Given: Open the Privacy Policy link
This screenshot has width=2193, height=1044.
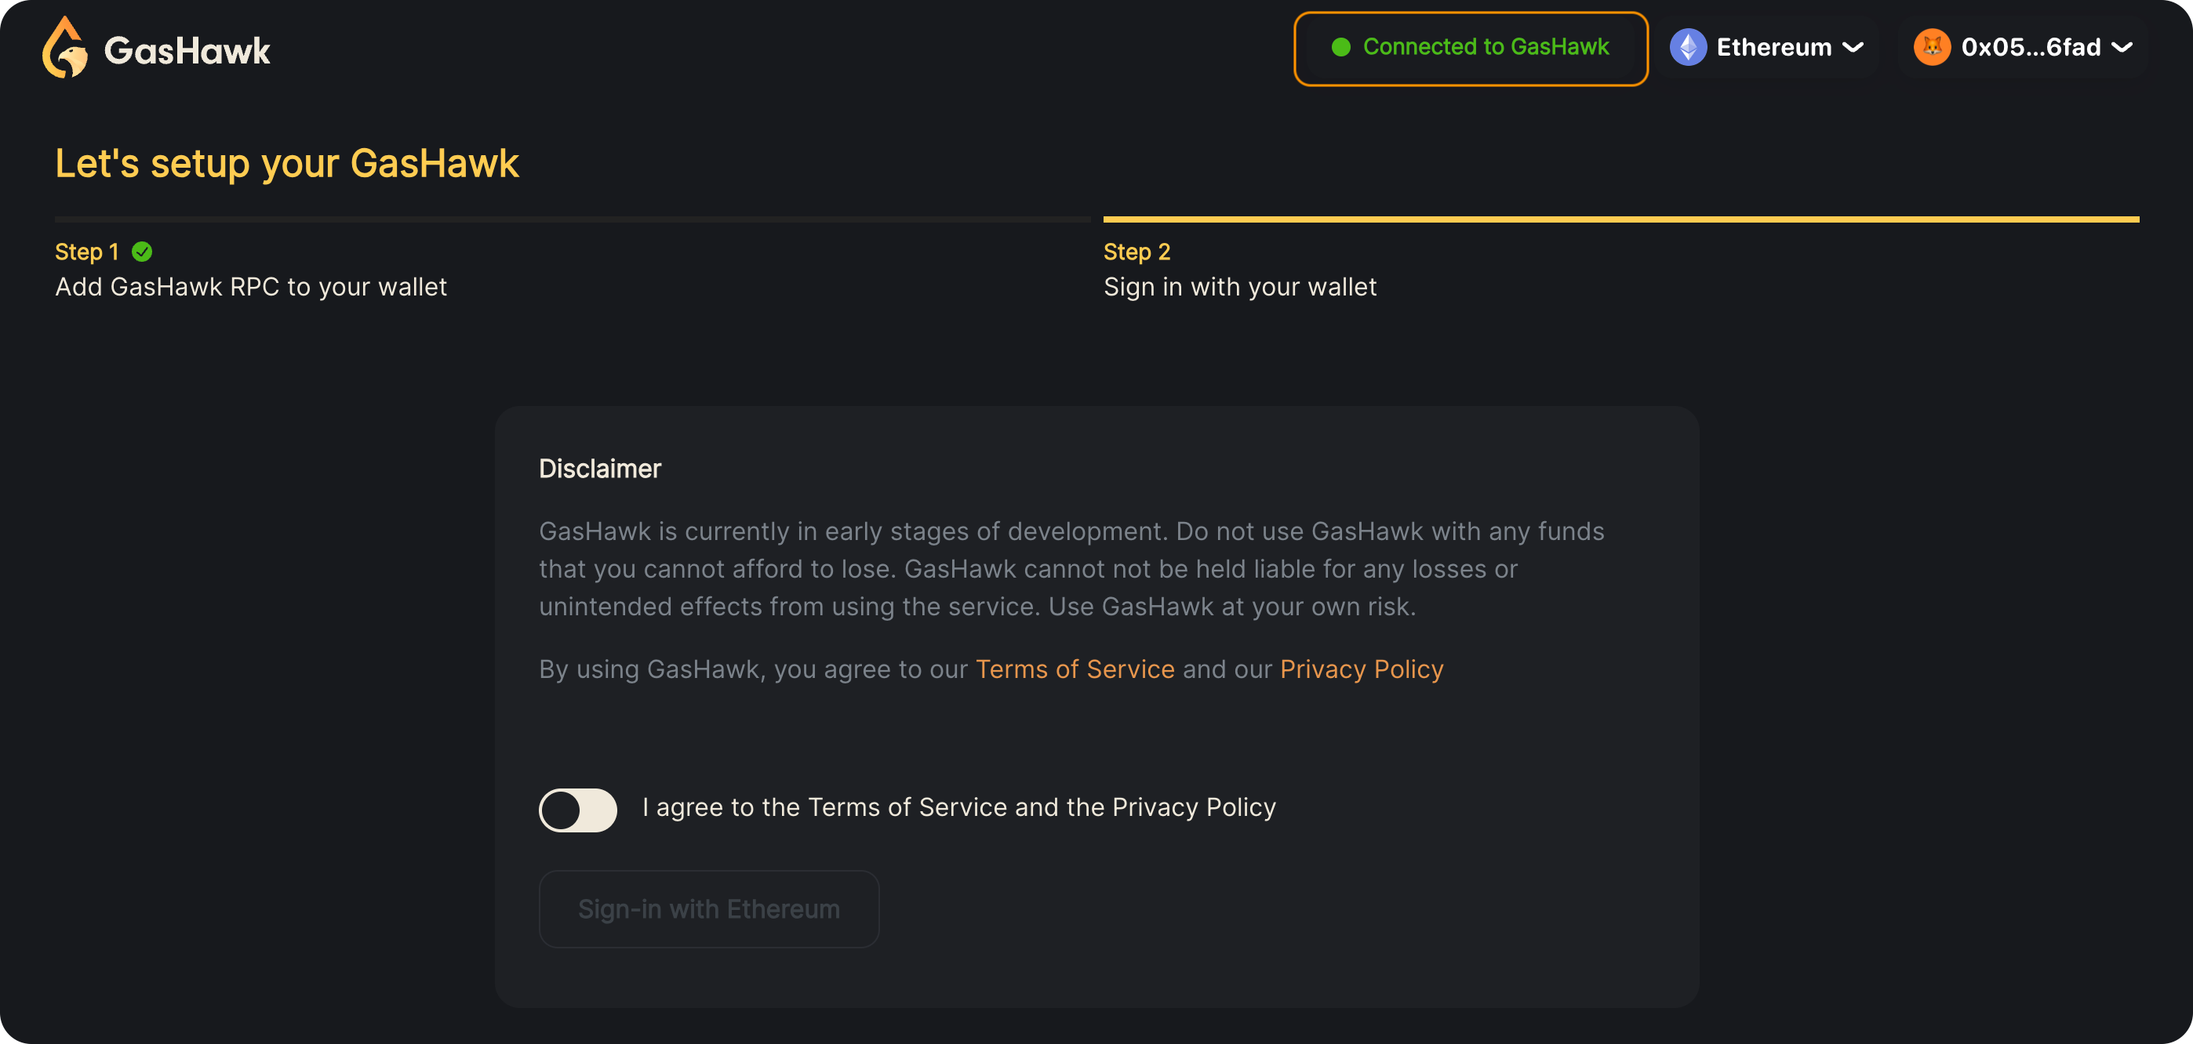Looking at the screenshot, I should click(x=1362, y=669).
